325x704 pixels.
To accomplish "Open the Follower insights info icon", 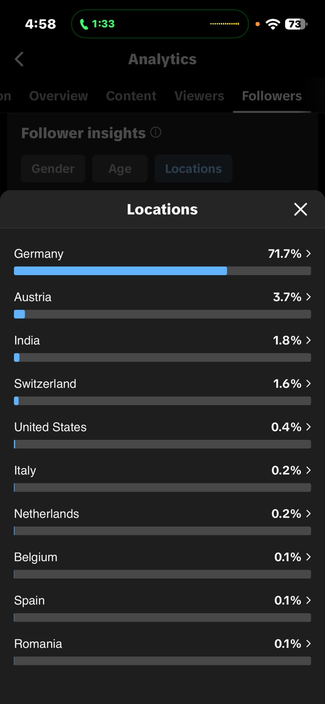I will 156,132.
